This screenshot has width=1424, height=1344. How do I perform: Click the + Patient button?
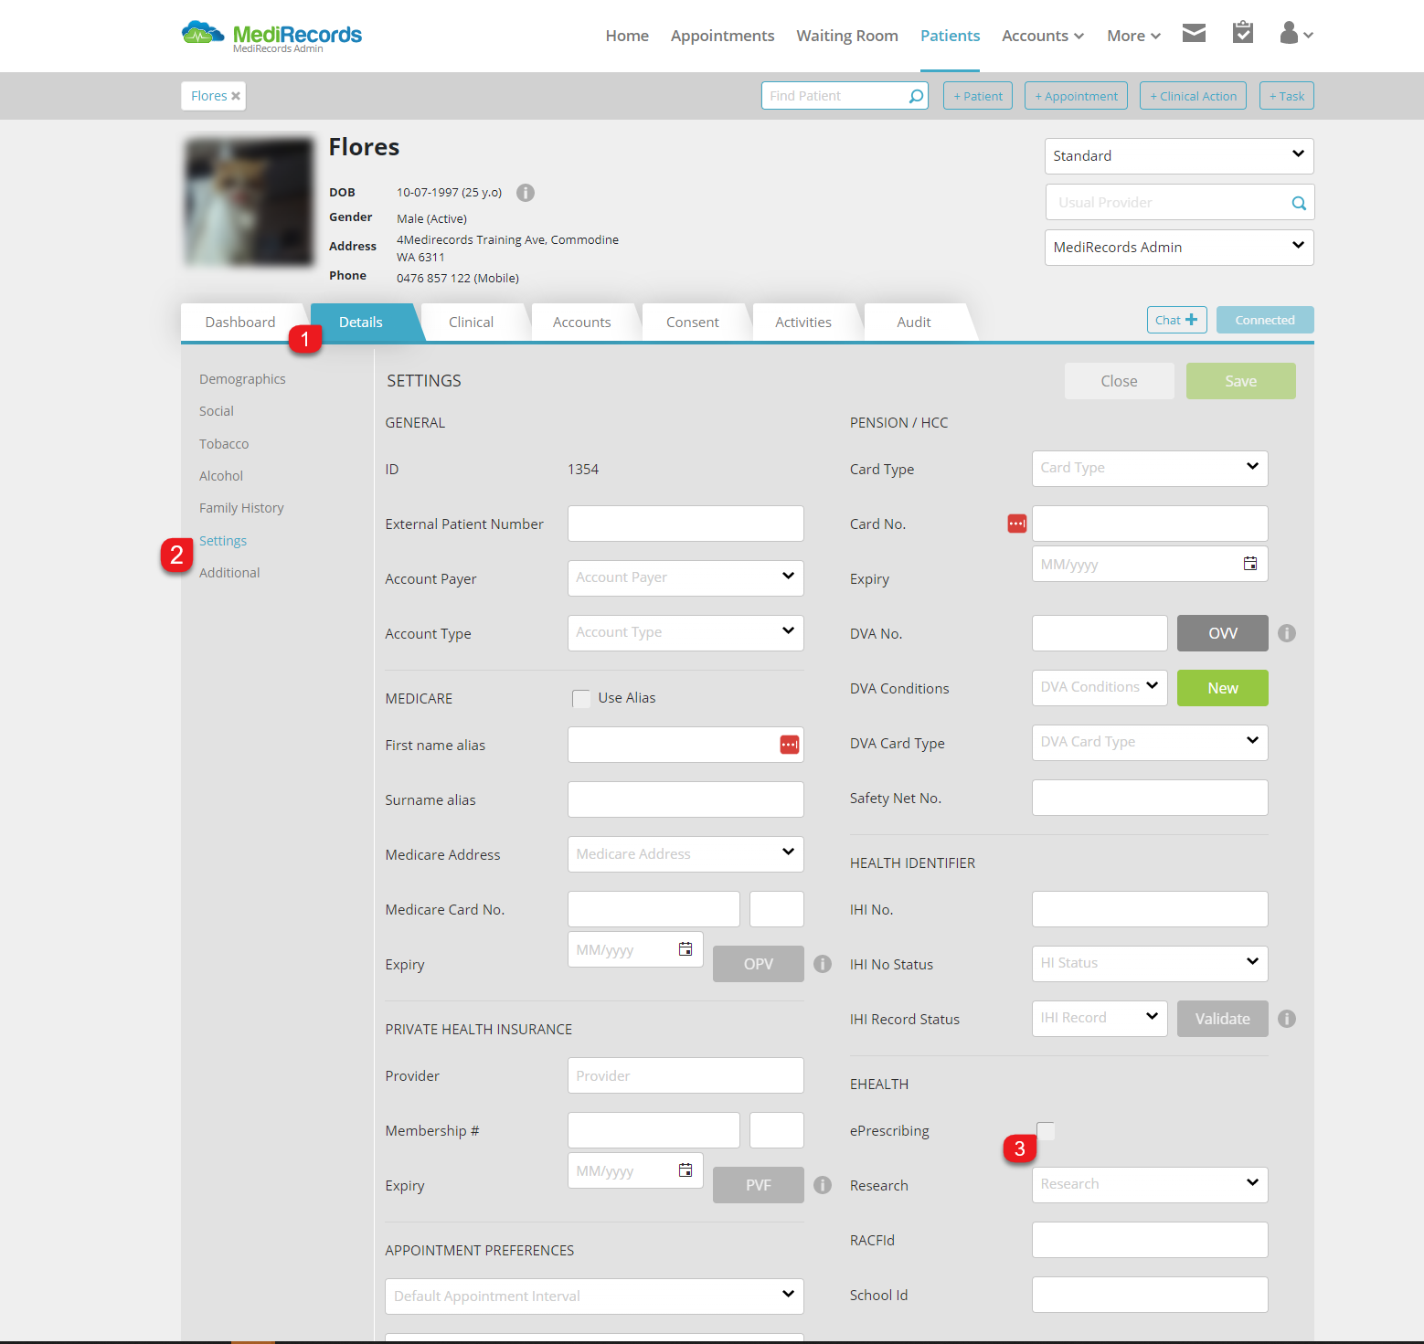[978, 96]
